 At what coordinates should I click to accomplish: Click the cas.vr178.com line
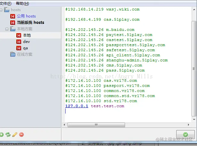point(101,80)
